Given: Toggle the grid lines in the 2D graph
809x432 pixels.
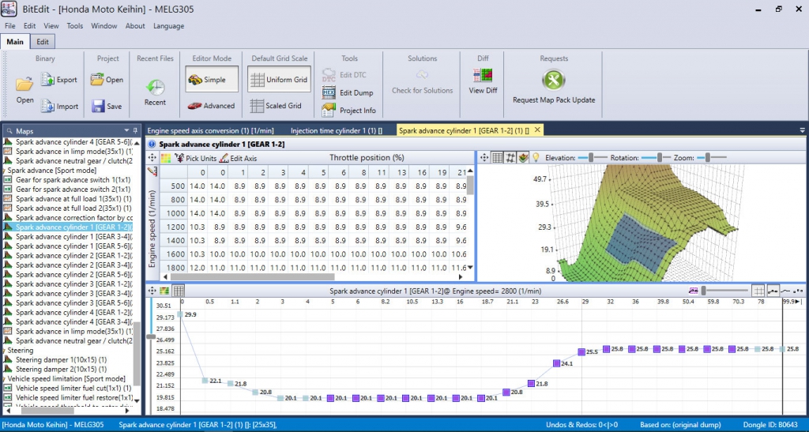Looking at the screenshot, I should [758, 291].
